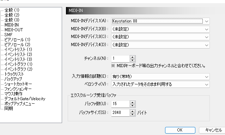225x135 pixels.
Task: Open the トラックリスト settings page
Action: click(x=14, y=74)
